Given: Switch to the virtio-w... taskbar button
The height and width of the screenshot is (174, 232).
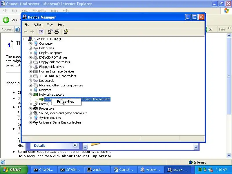Looking at the screenshot, I should 151,170.
